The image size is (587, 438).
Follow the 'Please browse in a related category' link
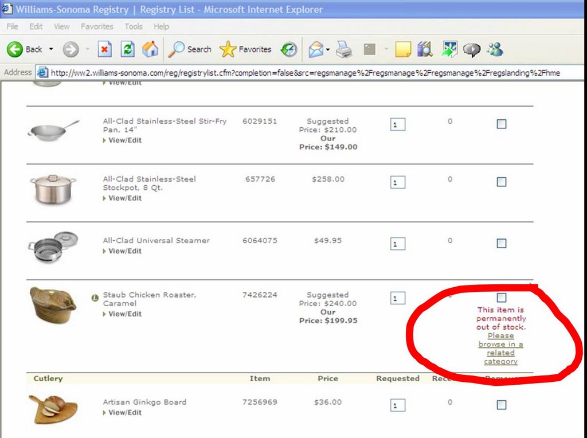pyautogui.click(x=501, y=349)
